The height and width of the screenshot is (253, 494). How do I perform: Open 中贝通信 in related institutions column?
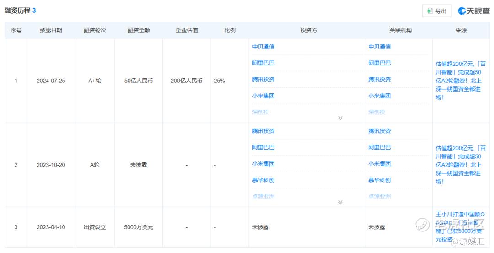point(380,47)
